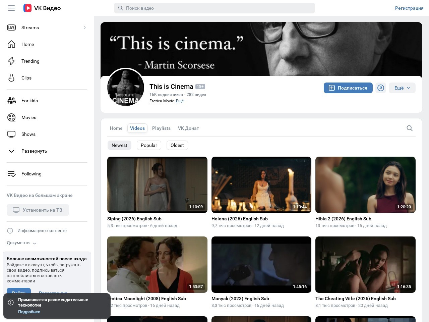Screen dimensions: 429x322
Task: Go to Trending via lightning icon
Action: coord(11,61)
